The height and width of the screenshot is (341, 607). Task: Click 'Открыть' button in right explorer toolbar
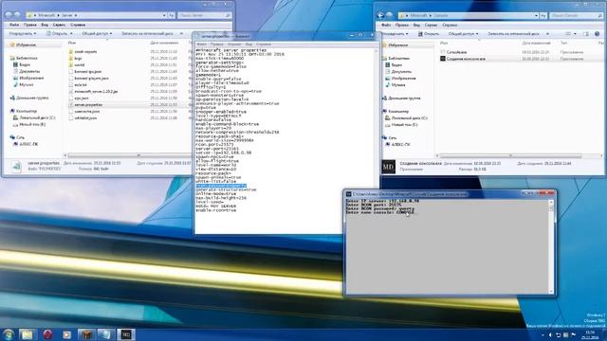(429, 34)
